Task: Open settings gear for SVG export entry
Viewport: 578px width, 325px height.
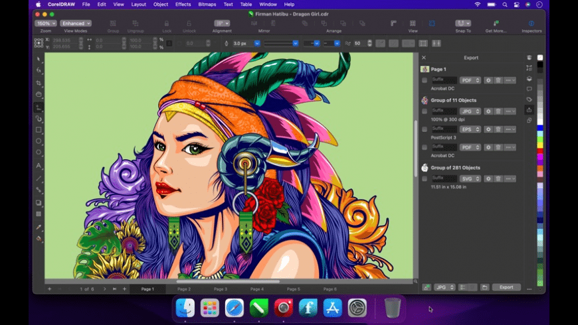Action: pos(488,178)
